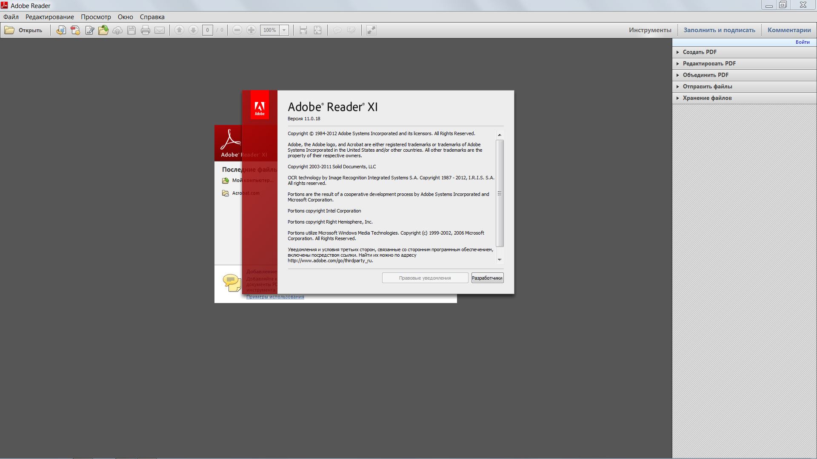Click the Разработчики button in About dialog

[487, 278]
